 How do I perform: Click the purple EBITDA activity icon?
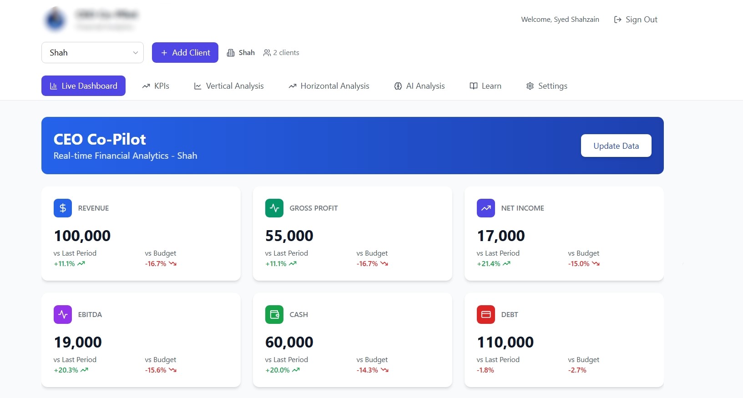pyautogui.click(x=63, y=314)
